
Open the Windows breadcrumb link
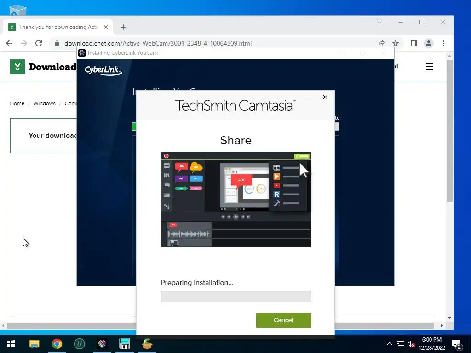[45, 103]
